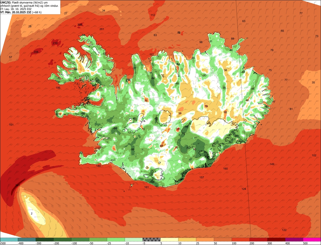The image size is (321, 245).
Task: Click the ocean value '208'
Action: [36, 52]
